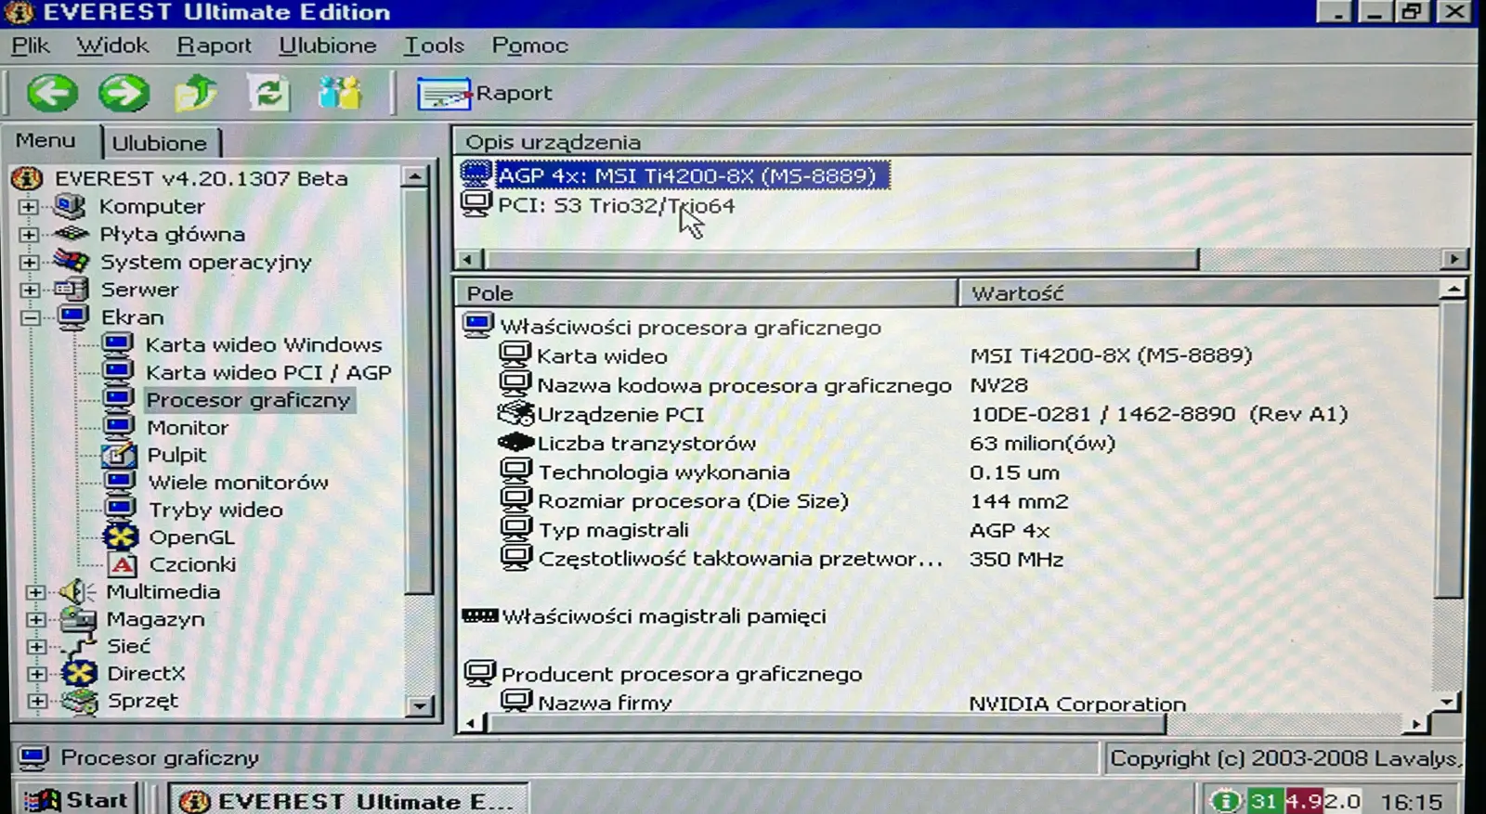Open the Plik menu
Screen dimensions: 1486x814
click(30, 45)
